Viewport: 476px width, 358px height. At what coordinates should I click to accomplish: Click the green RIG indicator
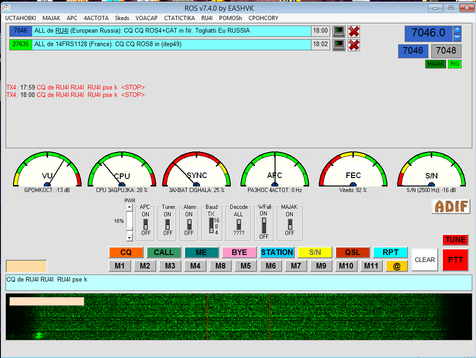[x=455, y=64]
